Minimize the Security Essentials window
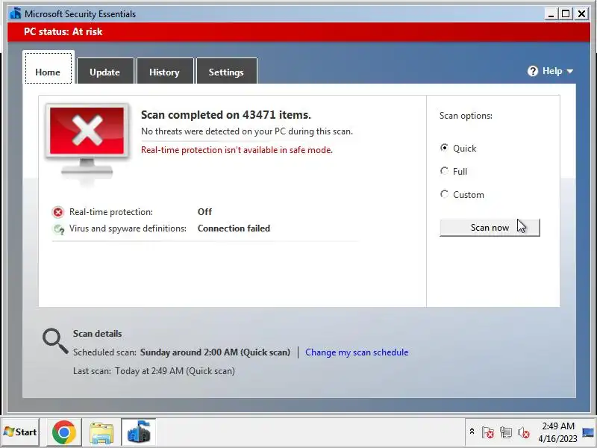The height and width of the screenshot is (448, 597). (551, 14)
